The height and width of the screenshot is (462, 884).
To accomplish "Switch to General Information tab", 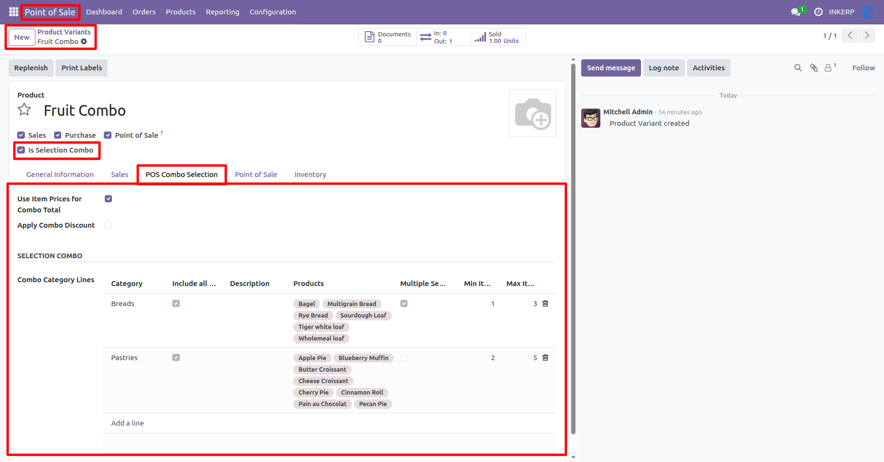I will pyautogui.click(x=60, y=175).
